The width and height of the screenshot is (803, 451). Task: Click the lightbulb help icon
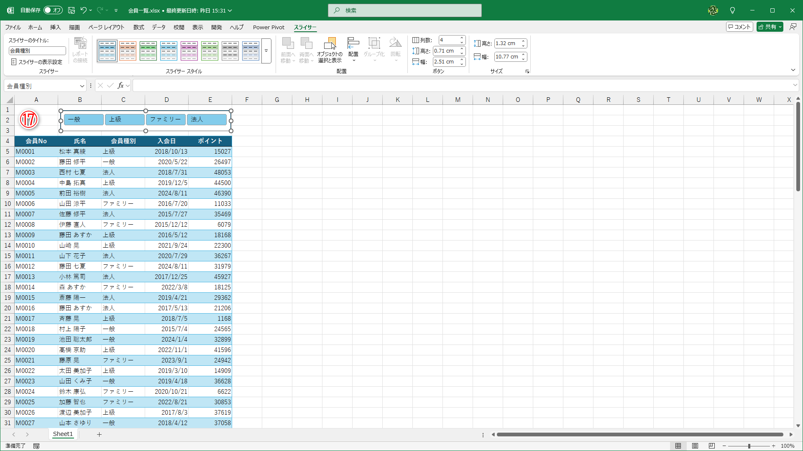pos(732,10)
